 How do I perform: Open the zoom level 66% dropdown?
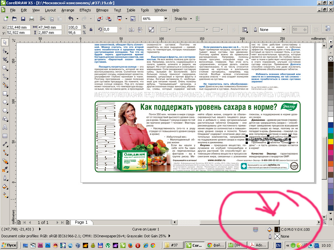coord(166,19)
